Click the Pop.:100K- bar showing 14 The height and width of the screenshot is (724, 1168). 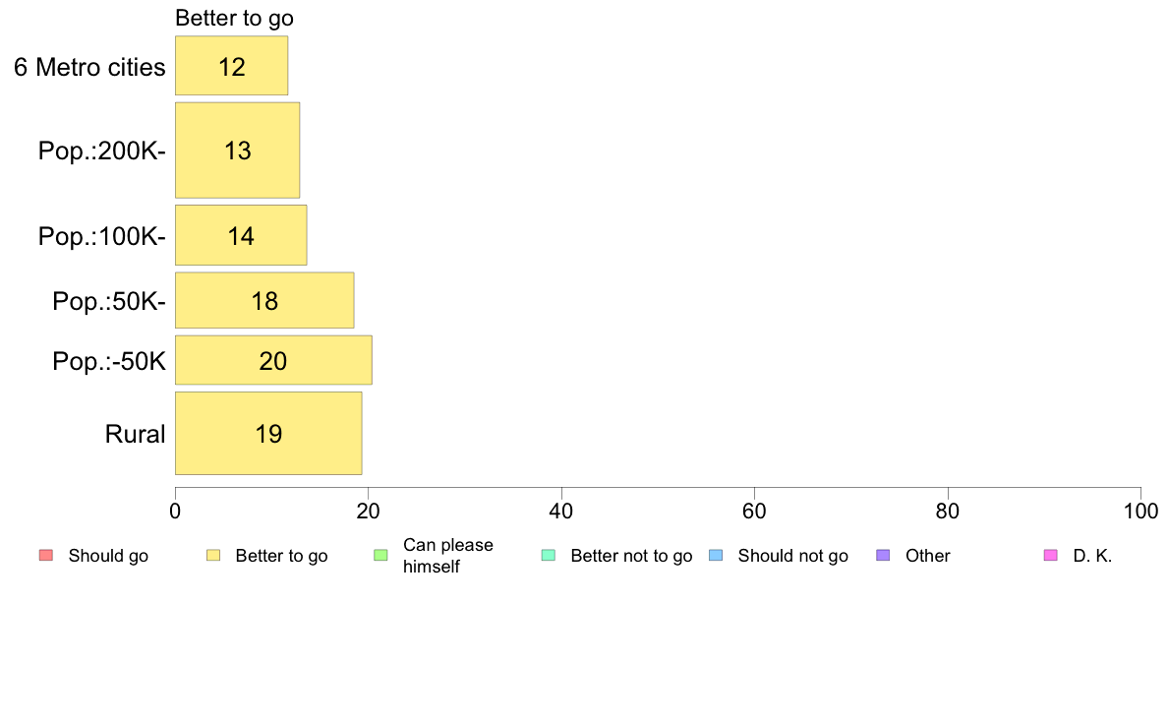(241, 235)
